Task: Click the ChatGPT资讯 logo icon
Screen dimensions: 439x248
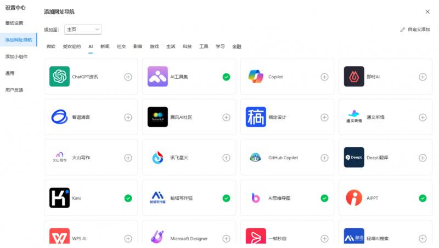Action: pyautogui.click(x=59, y=77)
